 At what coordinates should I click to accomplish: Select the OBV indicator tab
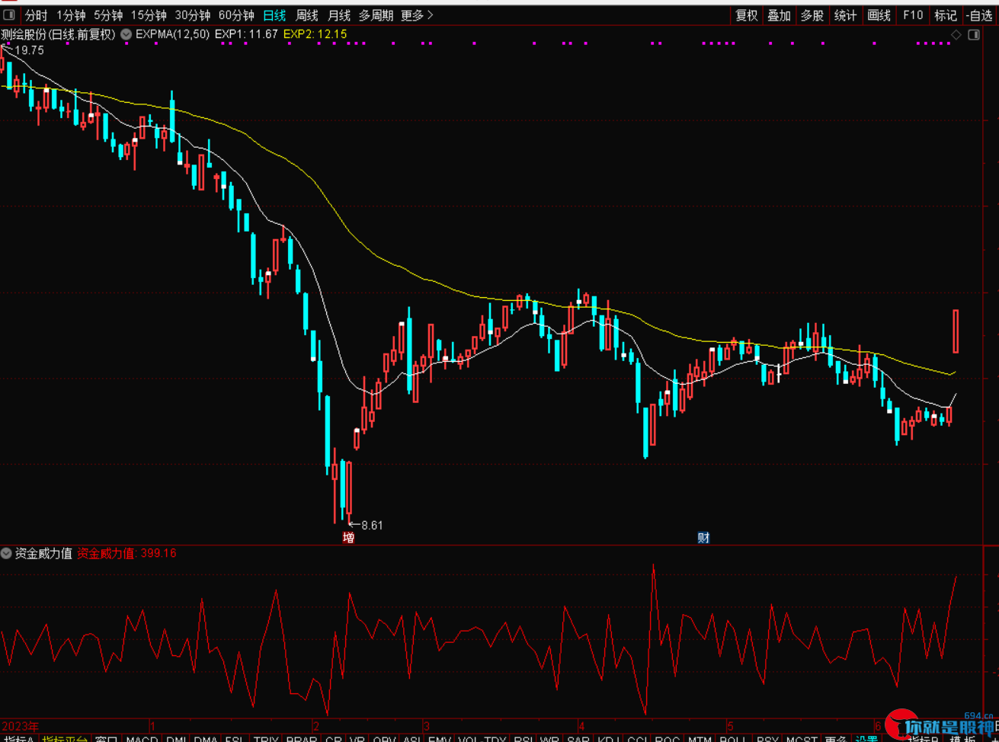[385, 739]
